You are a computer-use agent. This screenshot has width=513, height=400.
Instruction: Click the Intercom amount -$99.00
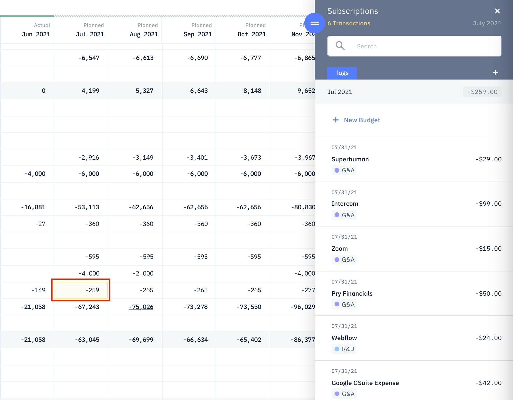coord(489,203)
